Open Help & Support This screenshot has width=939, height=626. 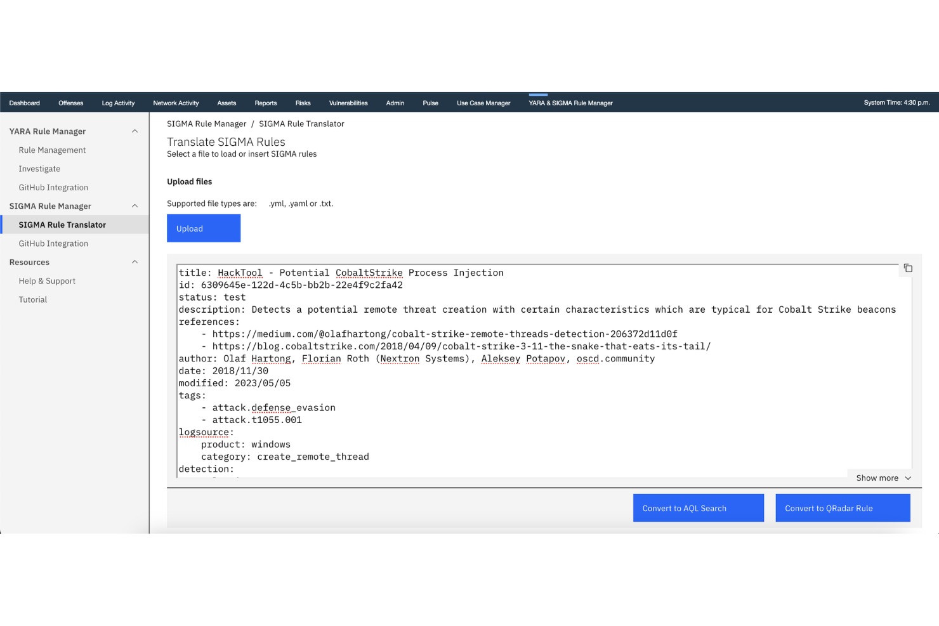[47, 280]
